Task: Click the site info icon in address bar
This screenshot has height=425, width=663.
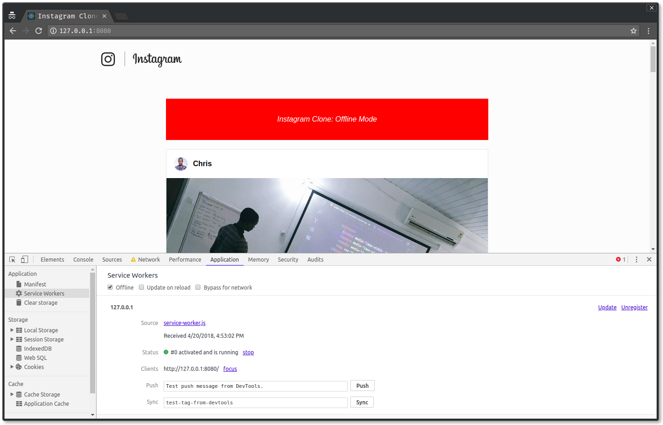Action: (x=53, y=31)
